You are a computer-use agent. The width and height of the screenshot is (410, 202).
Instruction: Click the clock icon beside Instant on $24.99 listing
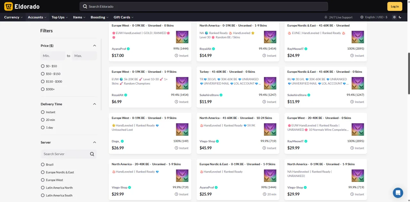(352, 55)
